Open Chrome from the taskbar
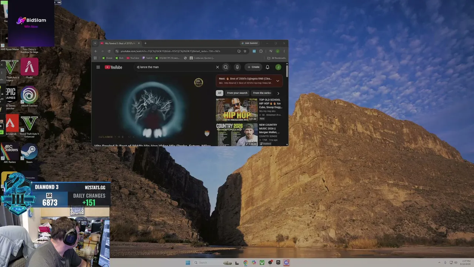The width and height of the screenshot is (474, 267). click(246, 263)
